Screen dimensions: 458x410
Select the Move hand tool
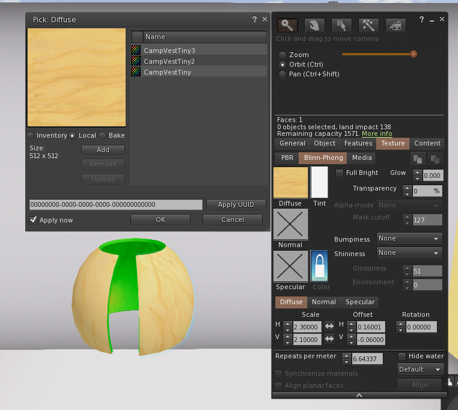[314, 25]
